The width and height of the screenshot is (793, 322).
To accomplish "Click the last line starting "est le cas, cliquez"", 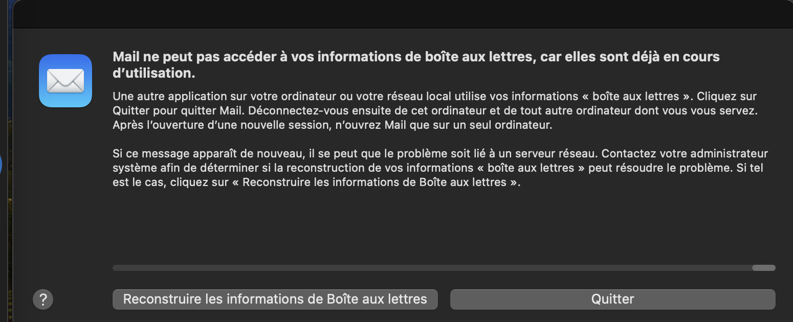I will tap(316, 182).
